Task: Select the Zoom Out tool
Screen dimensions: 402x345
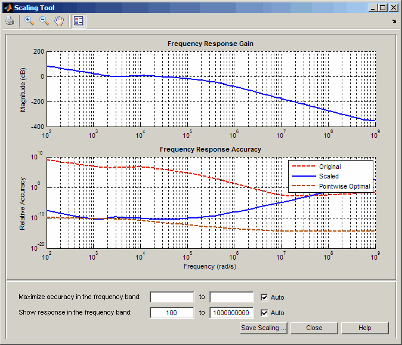Action: pyautogui.click(x=44, y=21)
